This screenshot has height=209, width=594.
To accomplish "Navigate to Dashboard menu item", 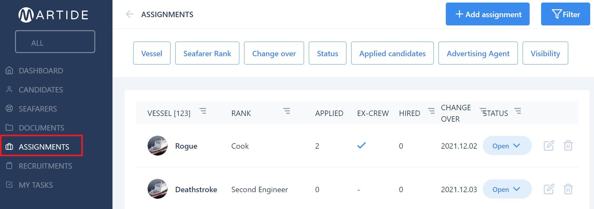I will click(x=41, y=71).
